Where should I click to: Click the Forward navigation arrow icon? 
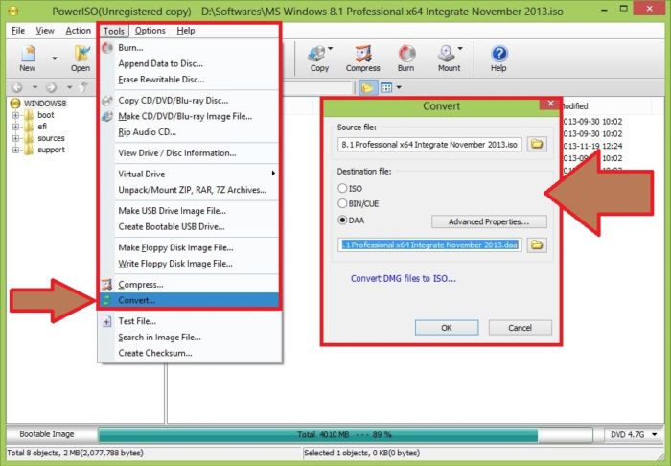[x=52, y=87]
